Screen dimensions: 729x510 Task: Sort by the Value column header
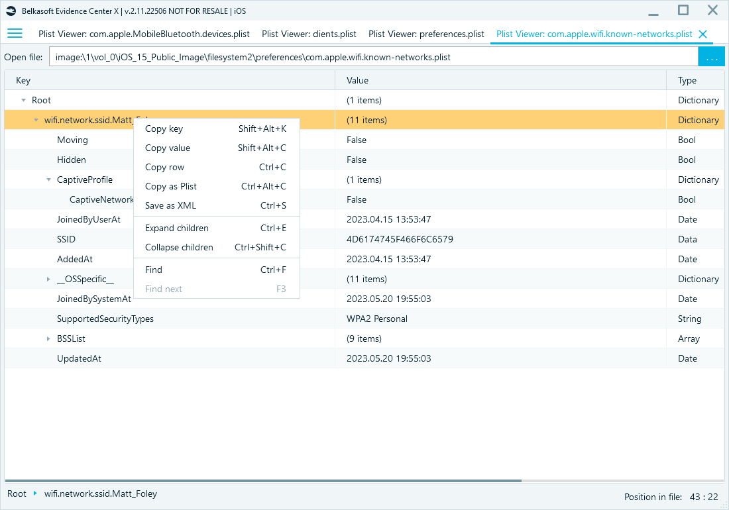tap(500, 80)
